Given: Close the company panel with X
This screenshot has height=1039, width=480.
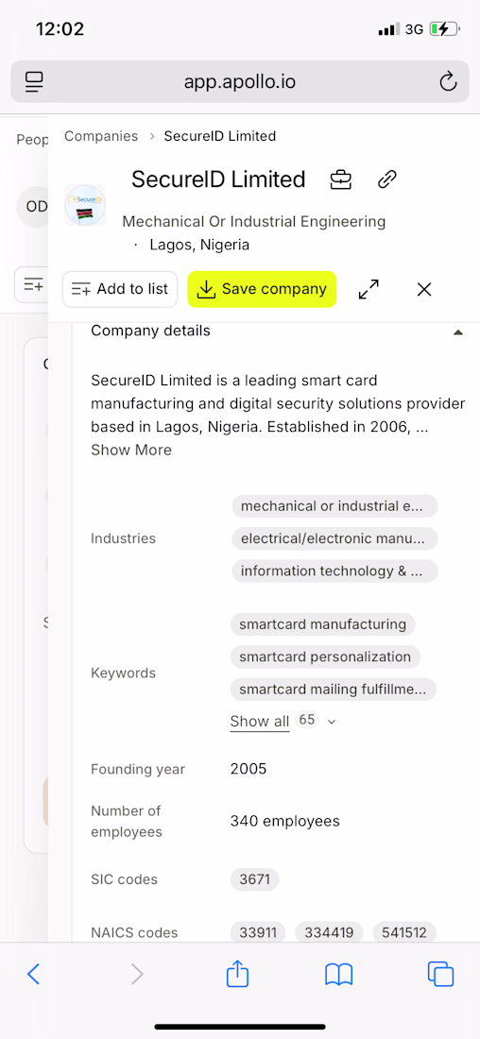Looking at the screenshot, I should 424,290.
